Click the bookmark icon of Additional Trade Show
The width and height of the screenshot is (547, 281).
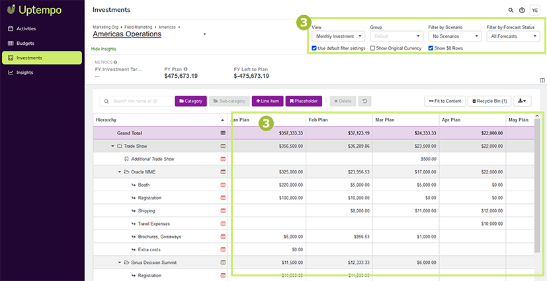point(126,159)
